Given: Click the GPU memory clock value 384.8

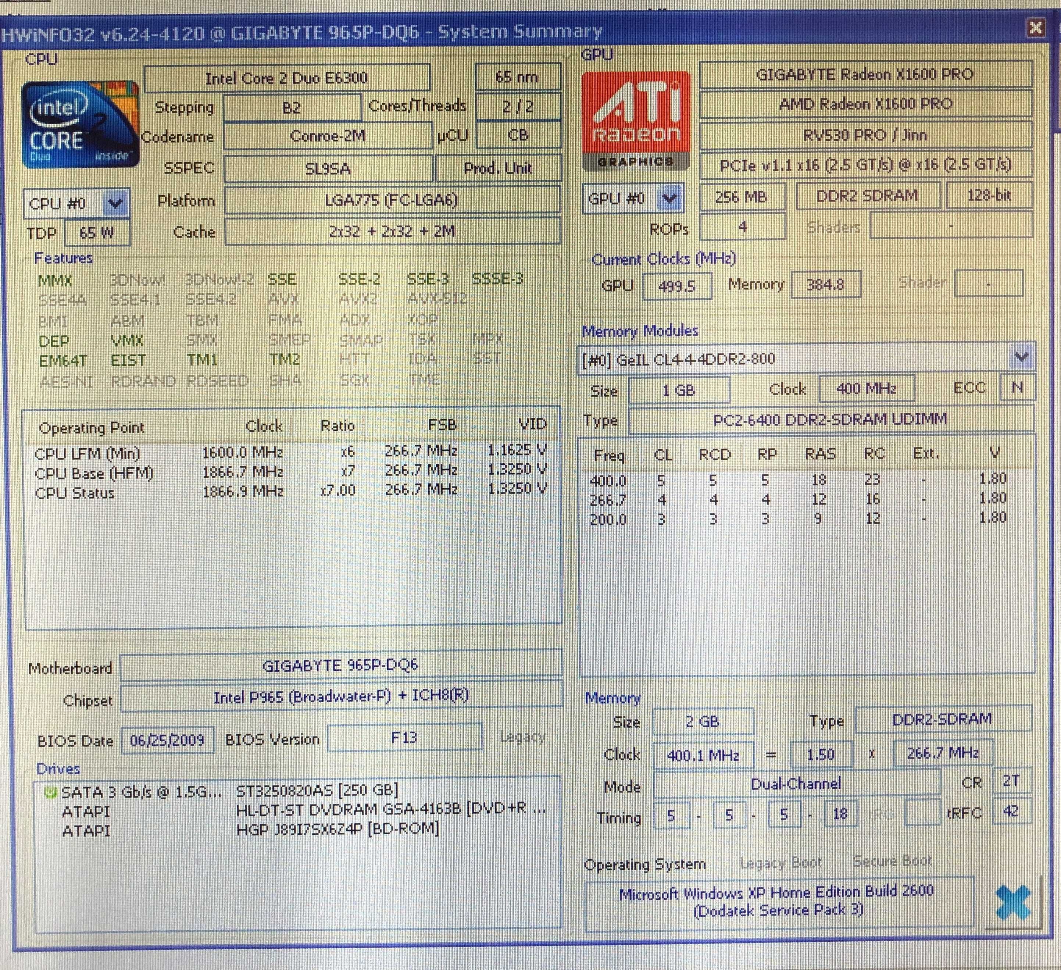Looking at the screenshot, I should coord(826,285).
